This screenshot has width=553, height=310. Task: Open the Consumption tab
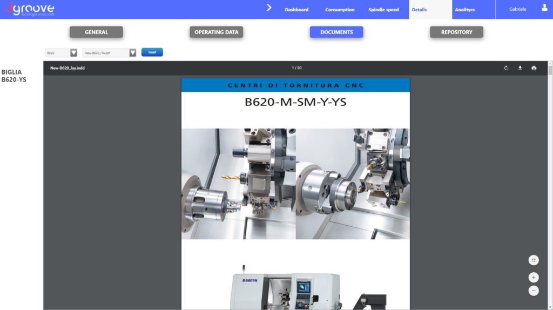(340, 10)
